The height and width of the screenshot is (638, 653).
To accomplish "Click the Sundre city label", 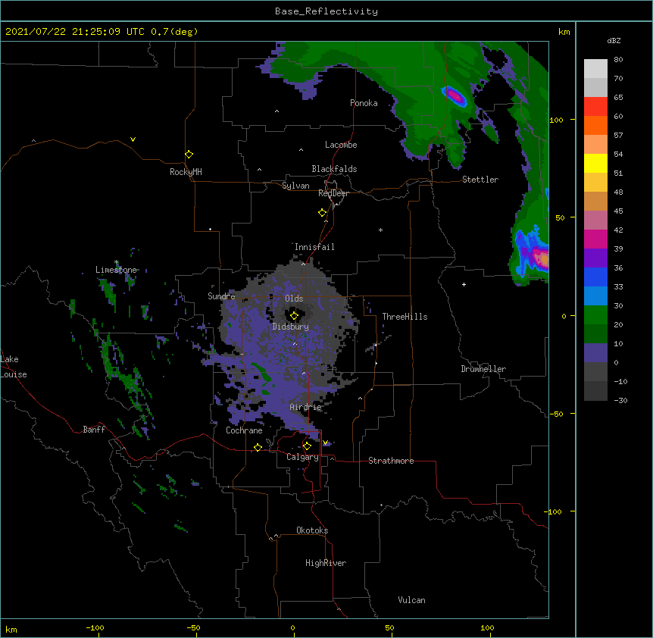I will point(221,296).
